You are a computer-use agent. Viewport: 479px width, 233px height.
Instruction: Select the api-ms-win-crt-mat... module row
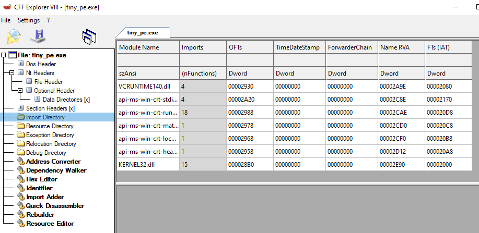(x=295, y=125)
